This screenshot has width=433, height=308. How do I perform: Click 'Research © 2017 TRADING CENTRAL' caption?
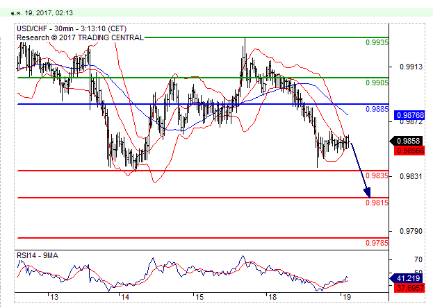click(80, 37)
